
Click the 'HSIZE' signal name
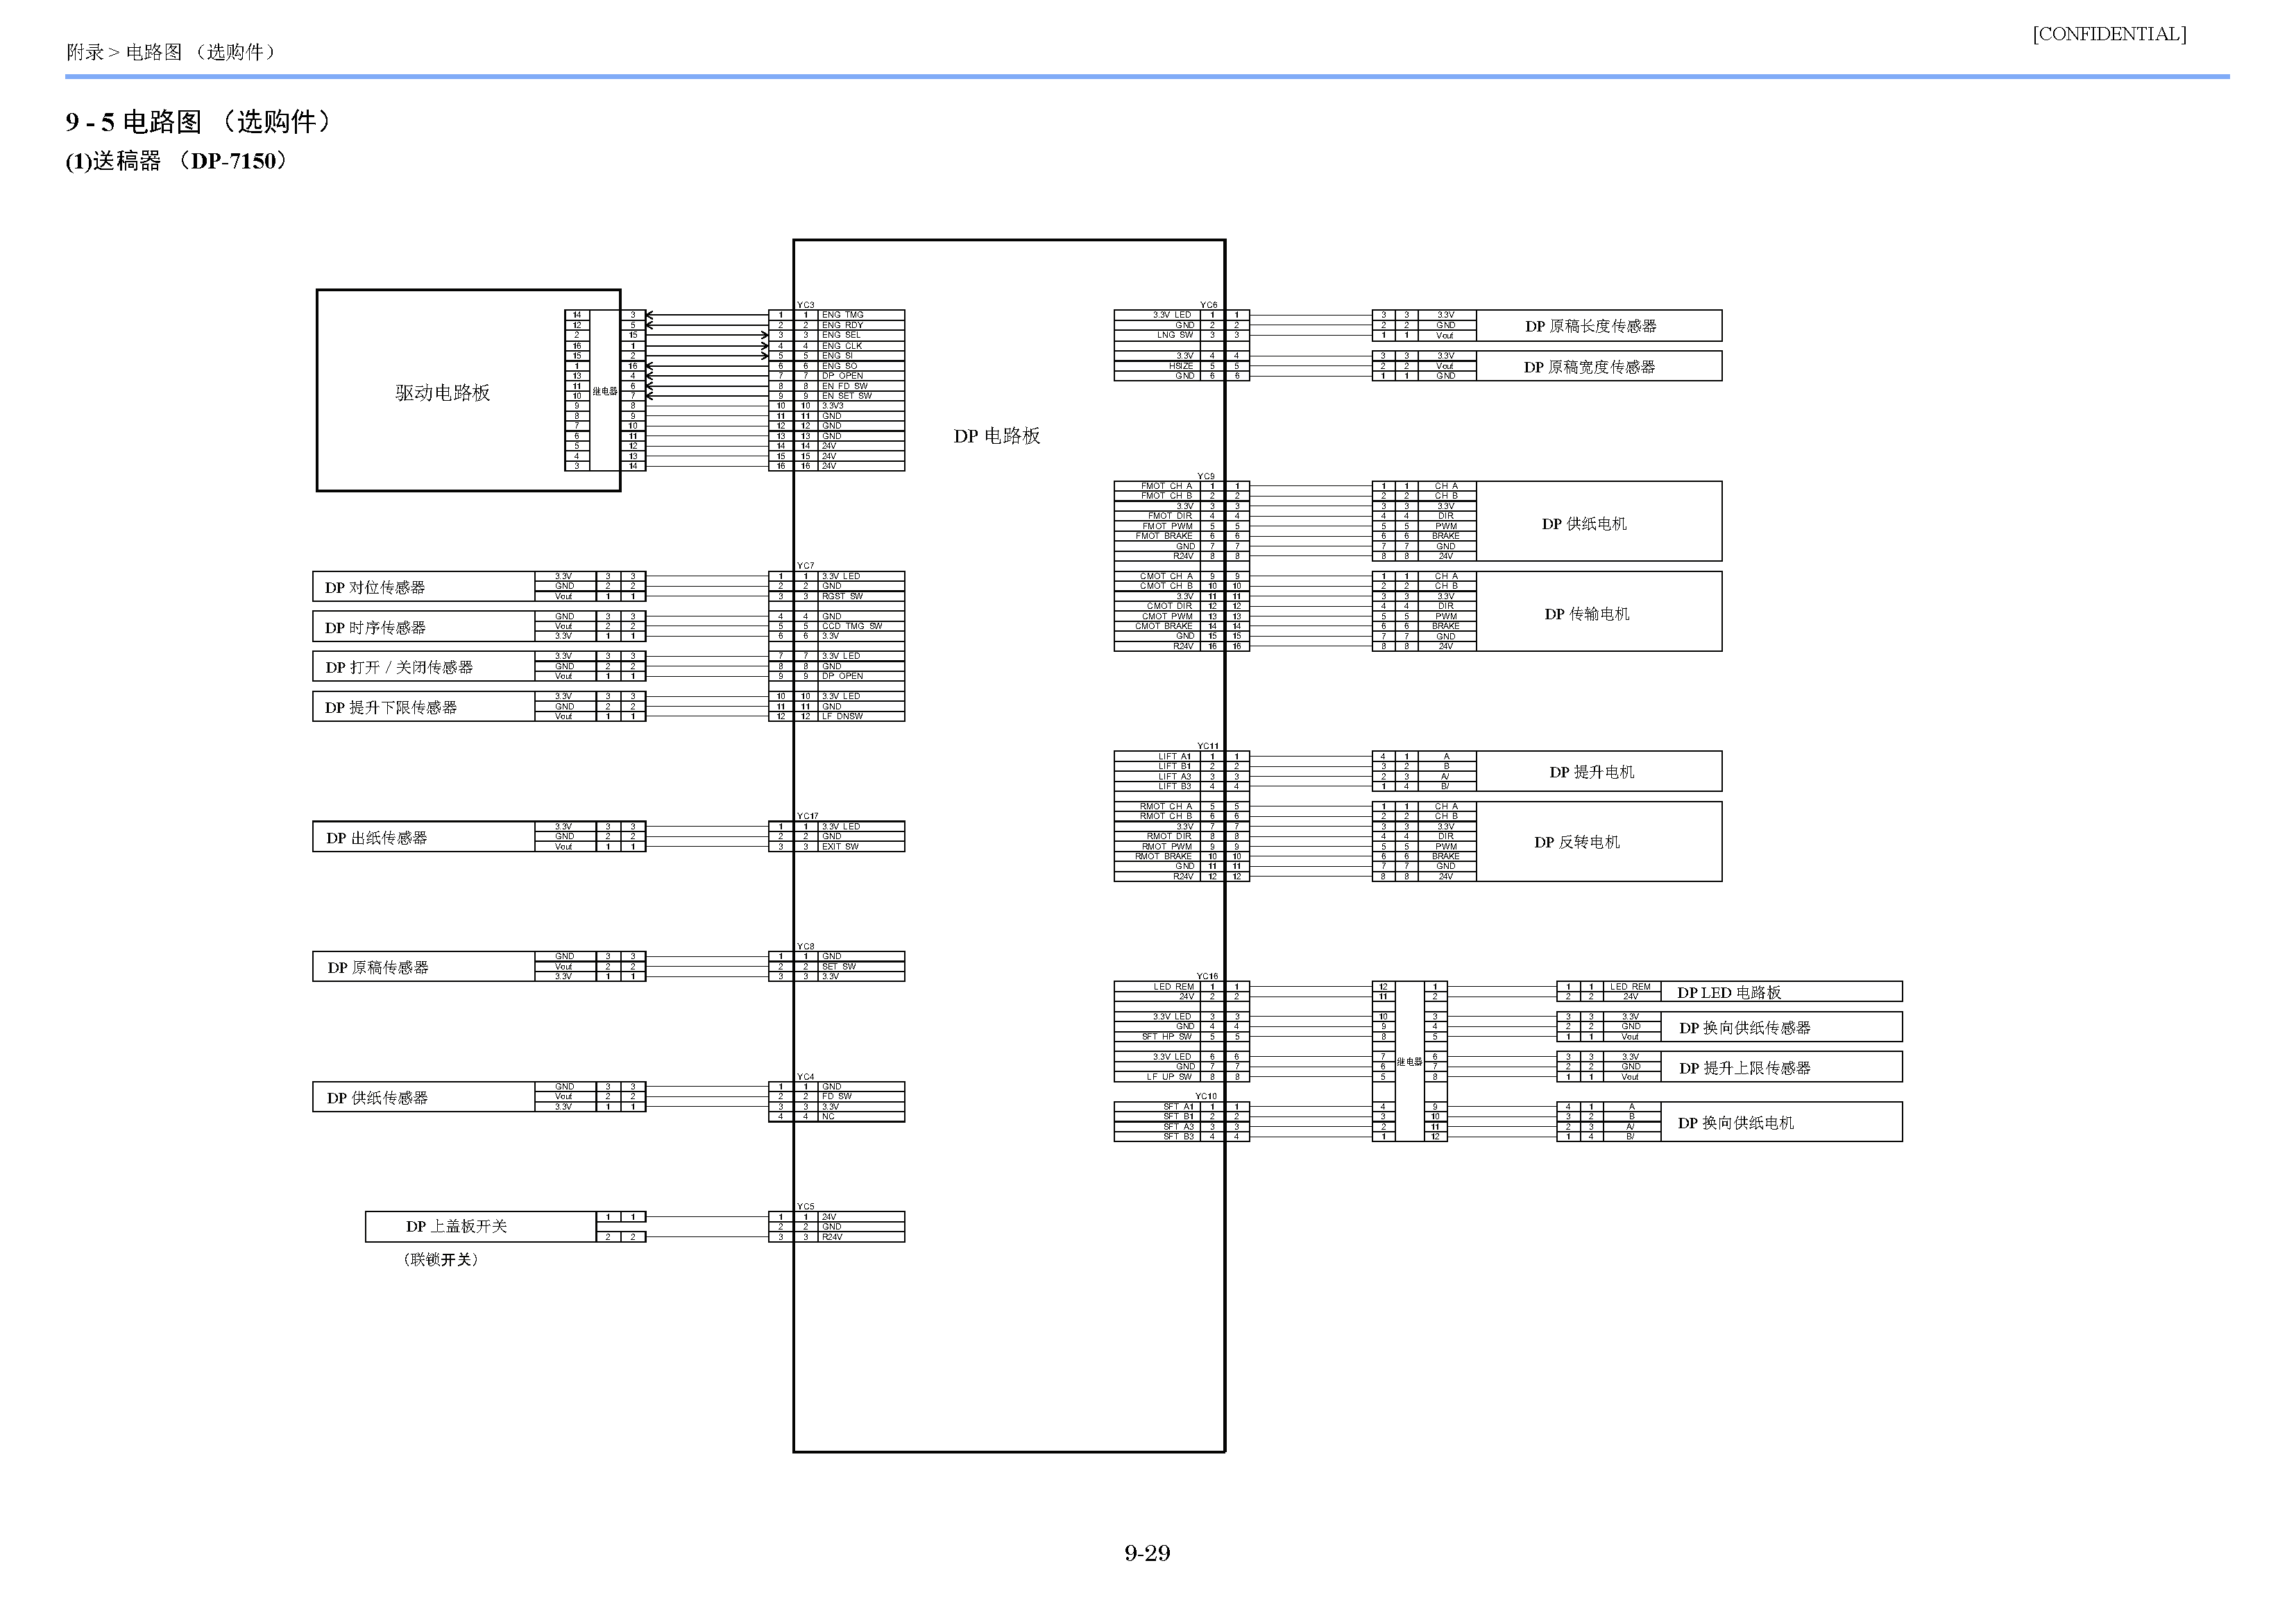[x=1181, y=365]
